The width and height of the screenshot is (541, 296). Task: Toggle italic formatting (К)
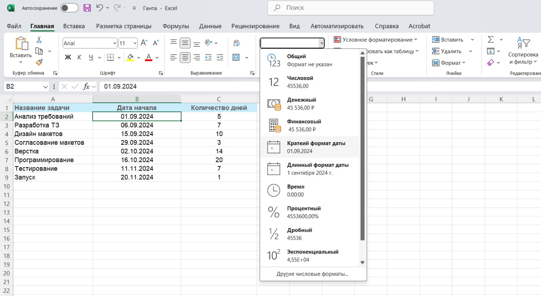(x=79, y=57)
